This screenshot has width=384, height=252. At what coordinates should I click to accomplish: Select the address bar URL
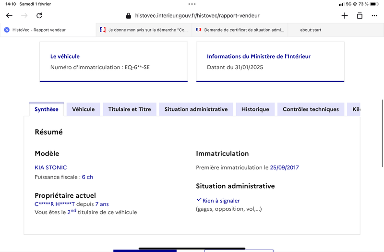tap(197, 16)
